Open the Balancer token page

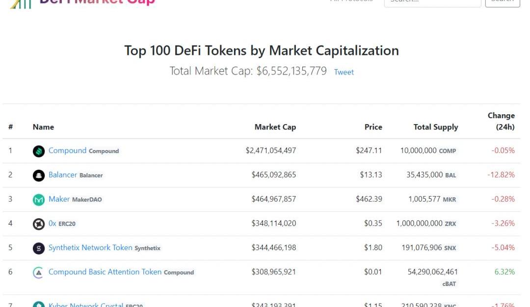[63, 175]
